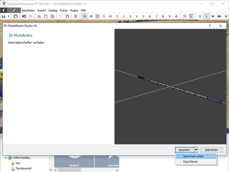
Task: Maximize the main application window
Action: point(212,4)
